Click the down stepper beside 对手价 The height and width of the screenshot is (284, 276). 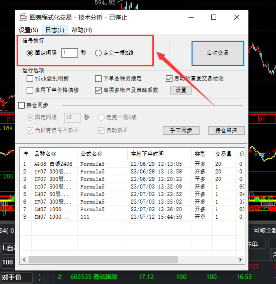[x=40, y=280]
